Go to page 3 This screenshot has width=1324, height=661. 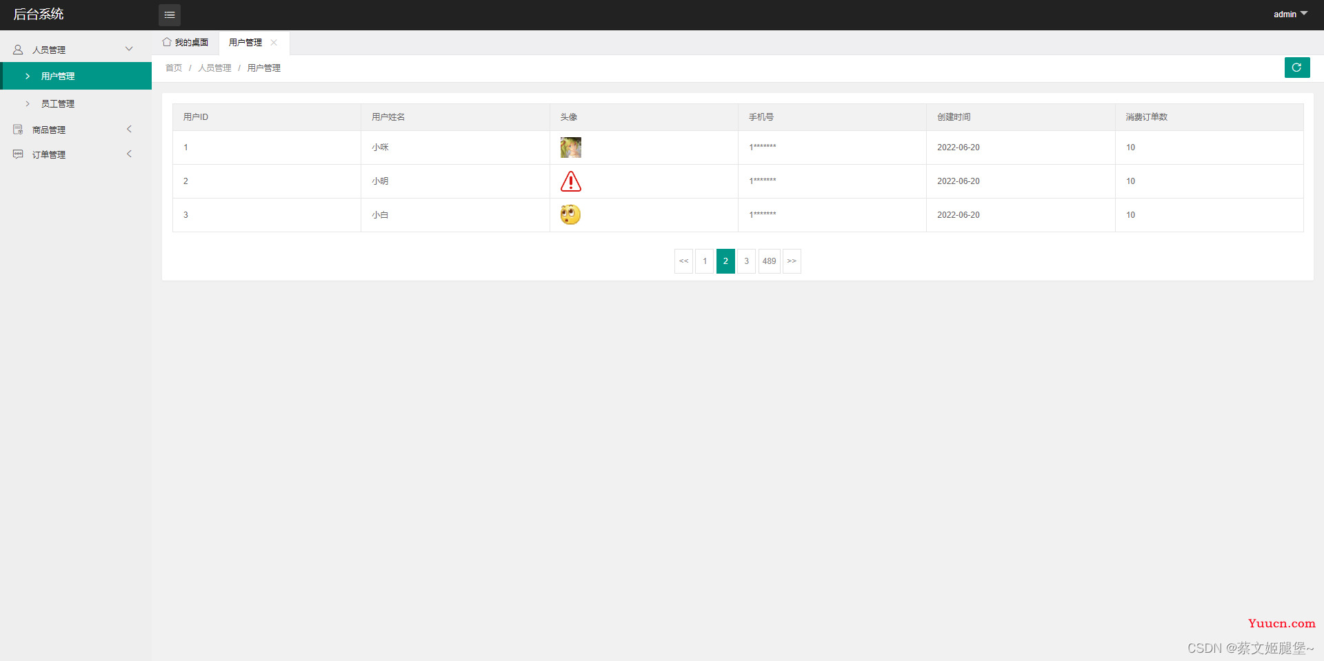point(746,261)
